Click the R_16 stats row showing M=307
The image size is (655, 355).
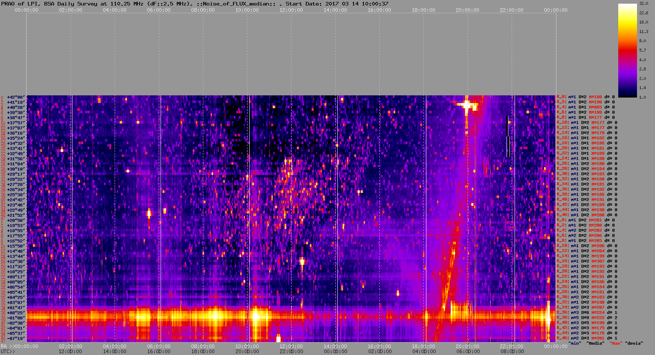coord(587,261)
